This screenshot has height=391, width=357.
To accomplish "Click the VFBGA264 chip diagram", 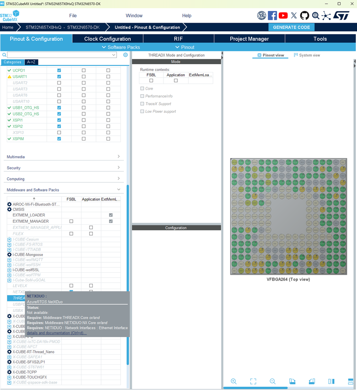I will [x=288, y=216].
